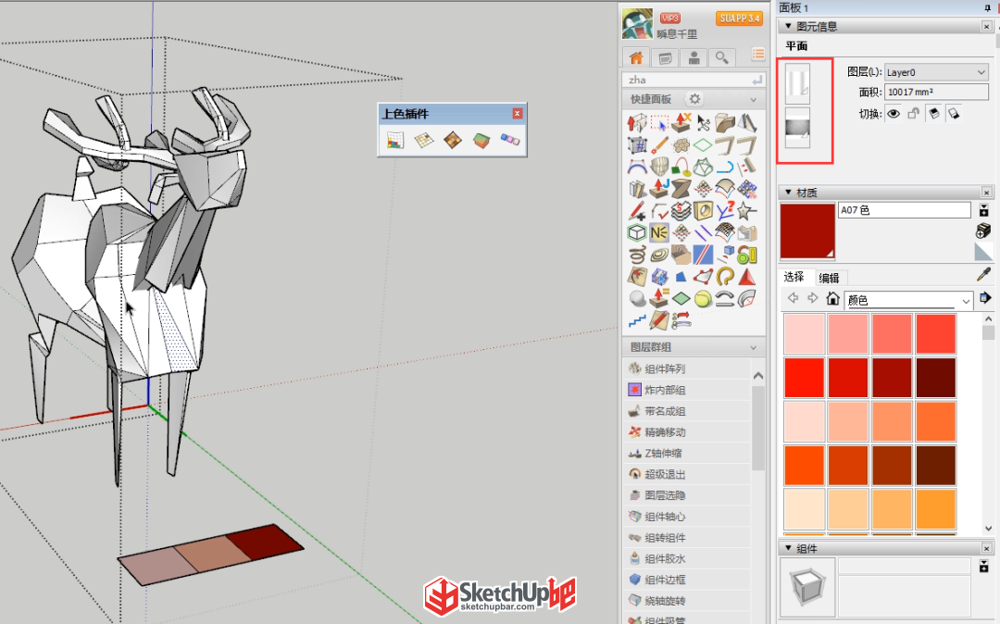Click the beige tiled-grid icon in 上色插件
The height and width of the screenshot is (624, 1000).
[423, 140]
